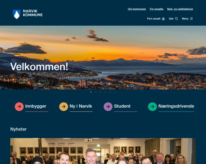Image resolution: width=206 pixels, height=164 pixels.
Task: Follow the Næringsdrivende text link
Action: point(176,106)
